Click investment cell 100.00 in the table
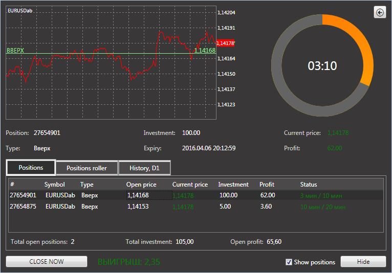 click(229, 195)
